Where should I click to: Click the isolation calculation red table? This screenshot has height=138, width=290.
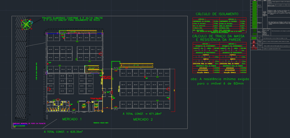click(219, 25)
